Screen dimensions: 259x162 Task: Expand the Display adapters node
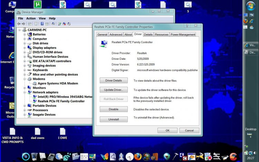[25, 48]
